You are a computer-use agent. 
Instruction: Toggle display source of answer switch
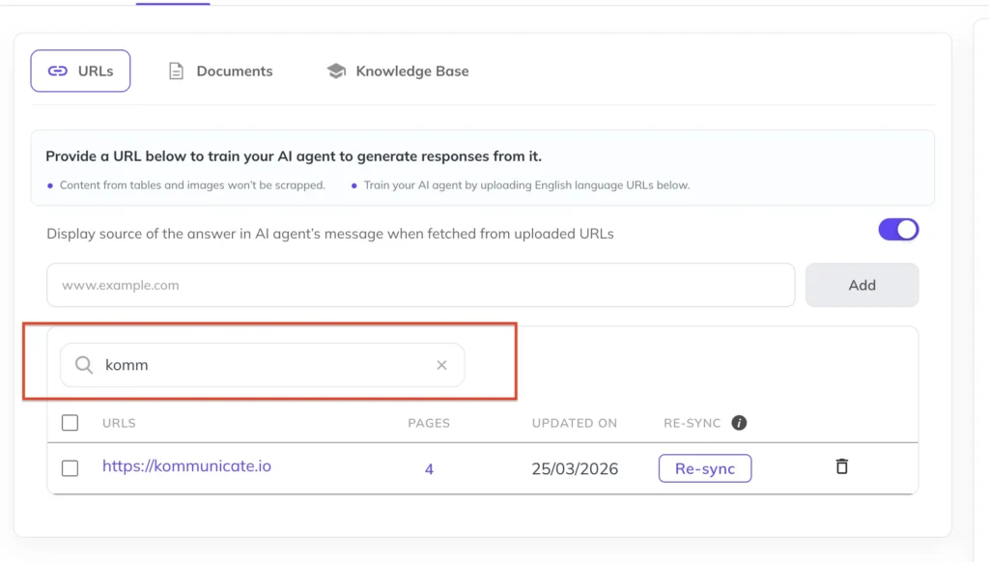(x=898, y=230)
